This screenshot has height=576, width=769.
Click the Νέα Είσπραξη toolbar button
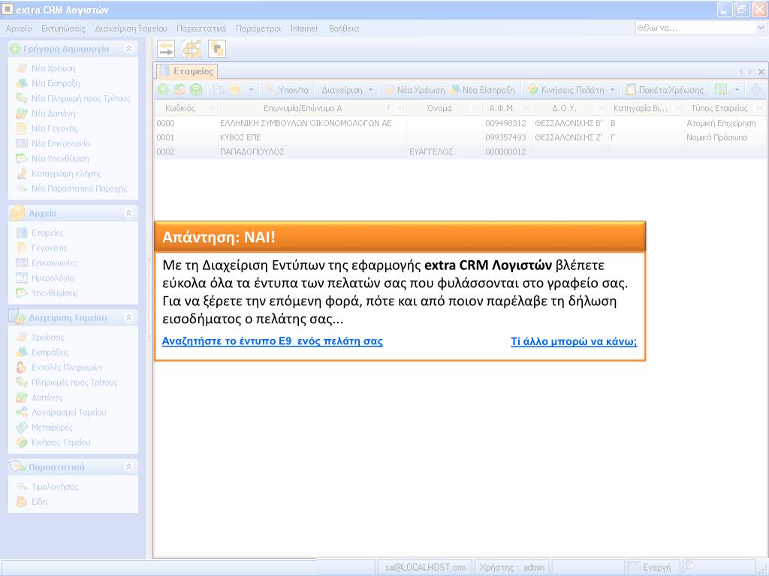[x=483, y=90]
